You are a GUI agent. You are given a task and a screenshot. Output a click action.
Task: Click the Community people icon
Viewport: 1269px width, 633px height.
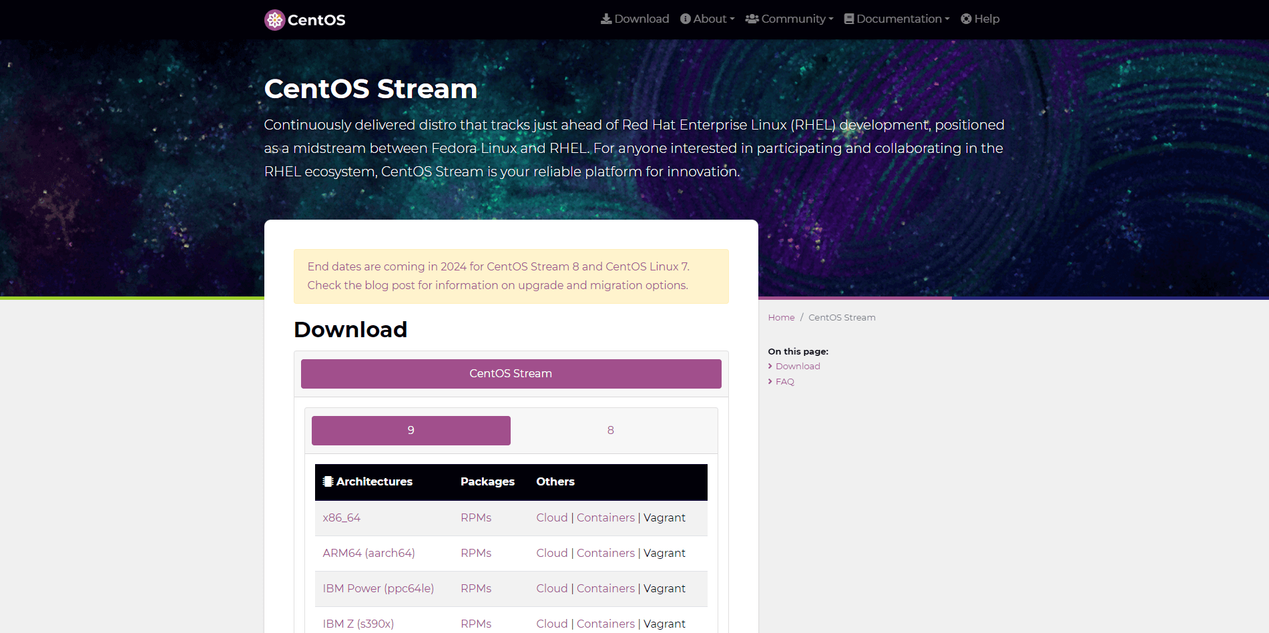pyautogui.click(x=752, y=19)
